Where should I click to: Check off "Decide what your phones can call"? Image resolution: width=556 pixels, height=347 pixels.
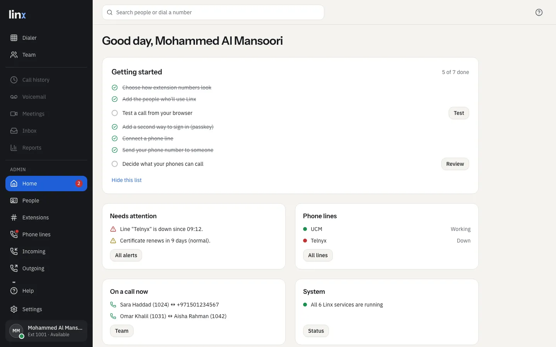[x=115, y=164]
